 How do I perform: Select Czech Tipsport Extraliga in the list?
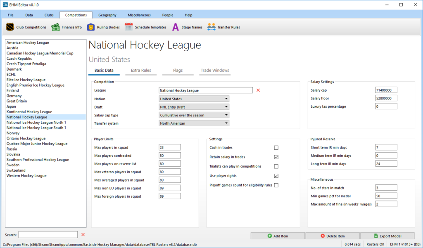point(45,64)
